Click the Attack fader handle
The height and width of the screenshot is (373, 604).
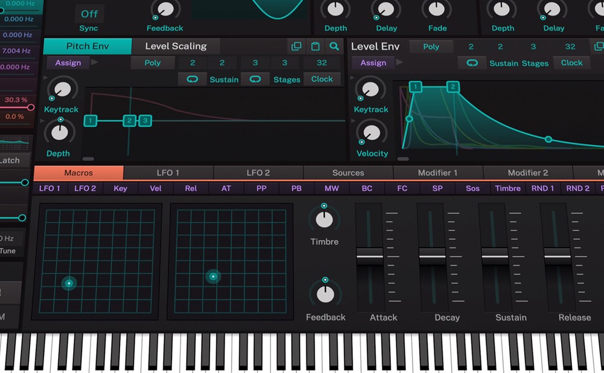point(370,256)
